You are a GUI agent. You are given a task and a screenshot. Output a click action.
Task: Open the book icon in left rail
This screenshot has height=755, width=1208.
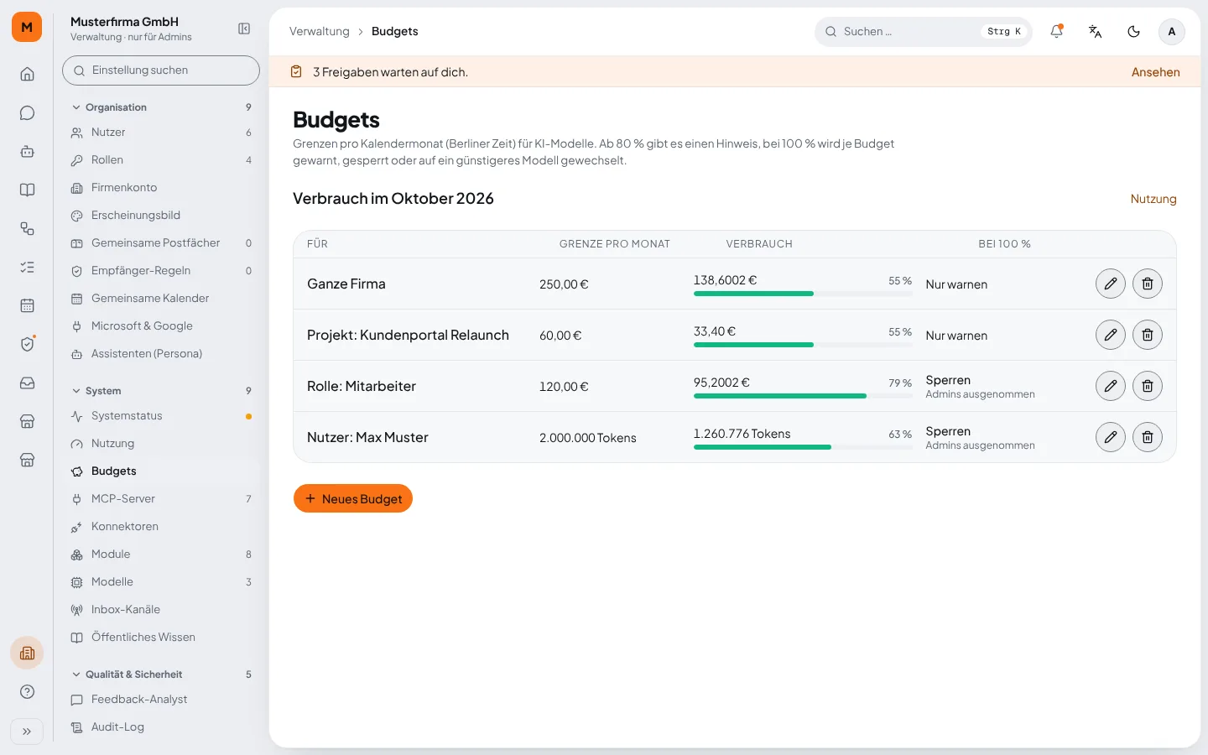click(x=27, y=190)
